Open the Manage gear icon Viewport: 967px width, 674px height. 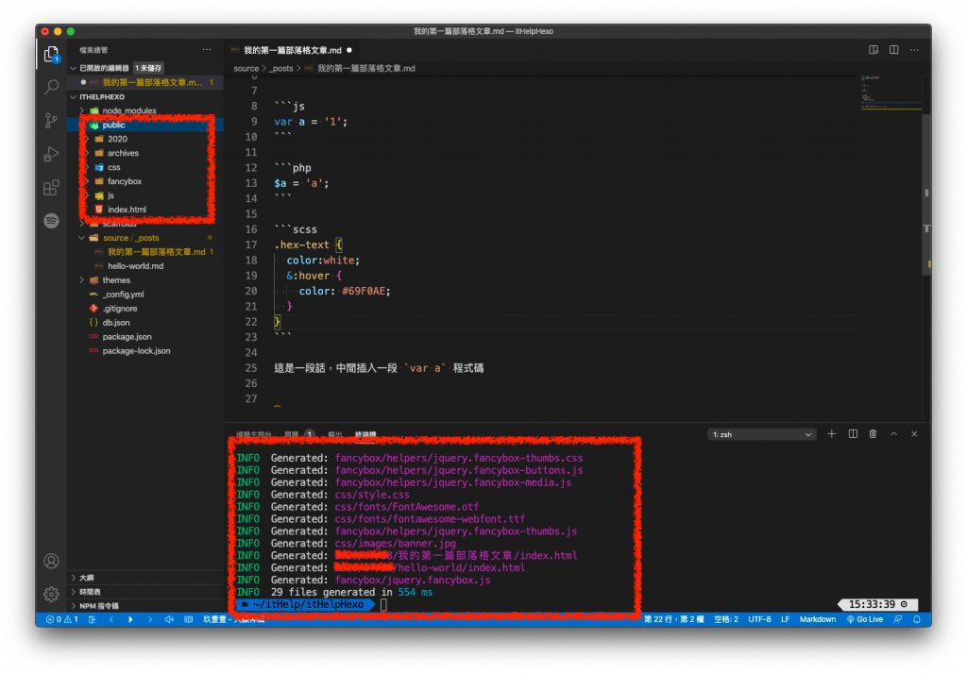tap(52, 594)
